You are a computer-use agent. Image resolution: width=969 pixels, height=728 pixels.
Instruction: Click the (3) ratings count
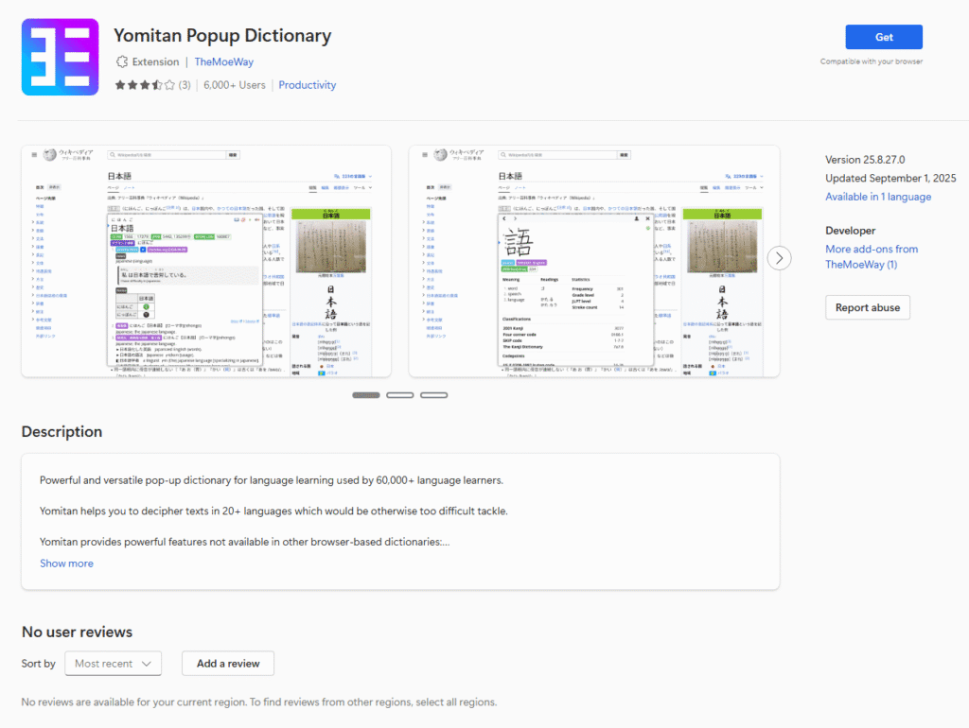(185, 85)
